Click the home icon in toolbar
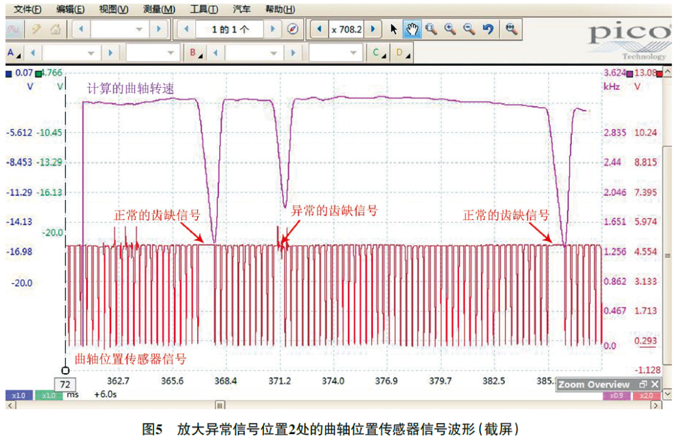The image size is (678, 439). (55, 29)
